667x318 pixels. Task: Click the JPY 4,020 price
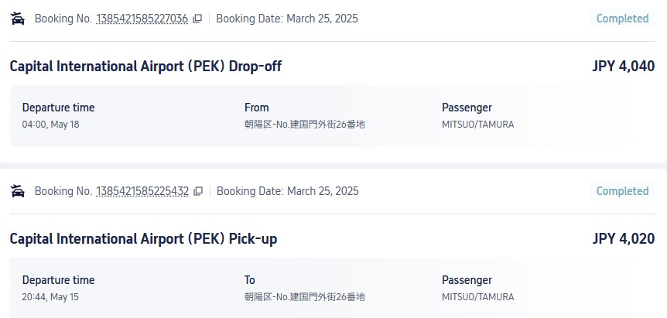pos(623,239)
